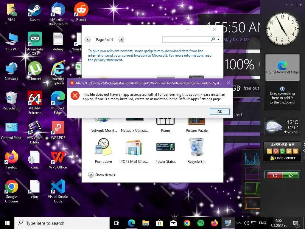
Task: Select the µTorrent desktop shortcut
Action: [x=35, y=71]
